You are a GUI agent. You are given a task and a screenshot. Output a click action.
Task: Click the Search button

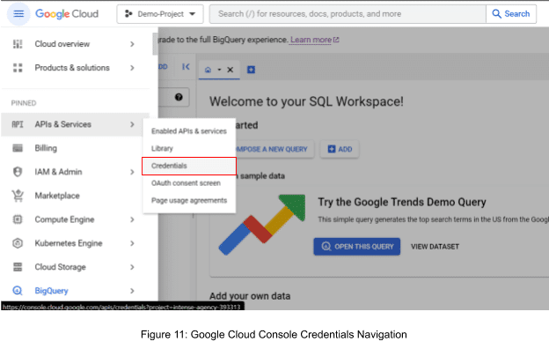(511, 14)
